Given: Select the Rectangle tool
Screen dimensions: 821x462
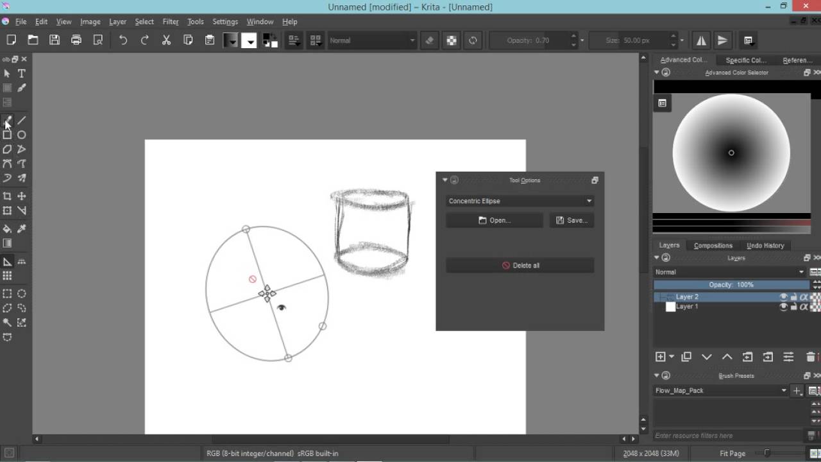Looking at the screenshot, I should 7,135.
